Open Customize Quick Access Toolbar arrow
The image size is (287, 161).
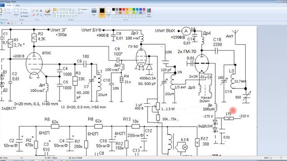pos(22,23)
